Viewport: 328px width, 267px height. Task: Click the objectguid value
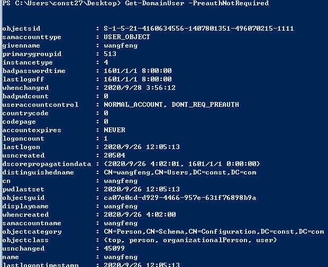pyautogui.click(x=180, y=198)
